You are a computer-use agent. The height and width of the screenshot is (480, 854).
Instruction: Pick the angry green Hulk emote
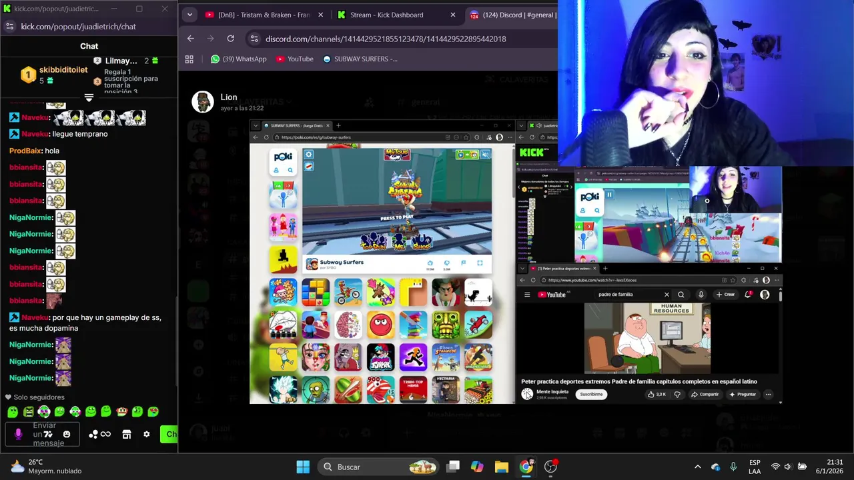(29, 412)
